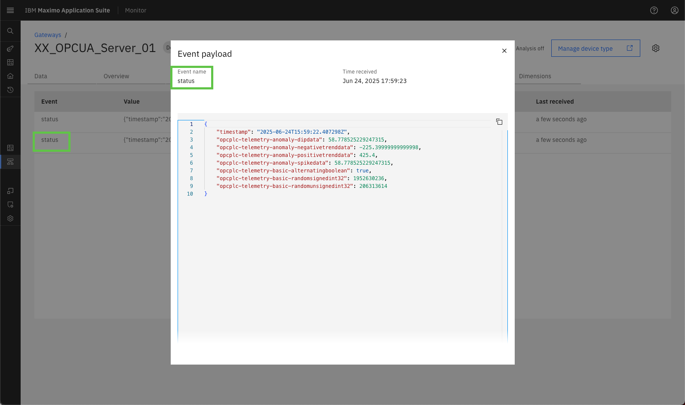Click the positivetrenddata value 425.4
685x405 pixels.
click(x=367, y=155)
